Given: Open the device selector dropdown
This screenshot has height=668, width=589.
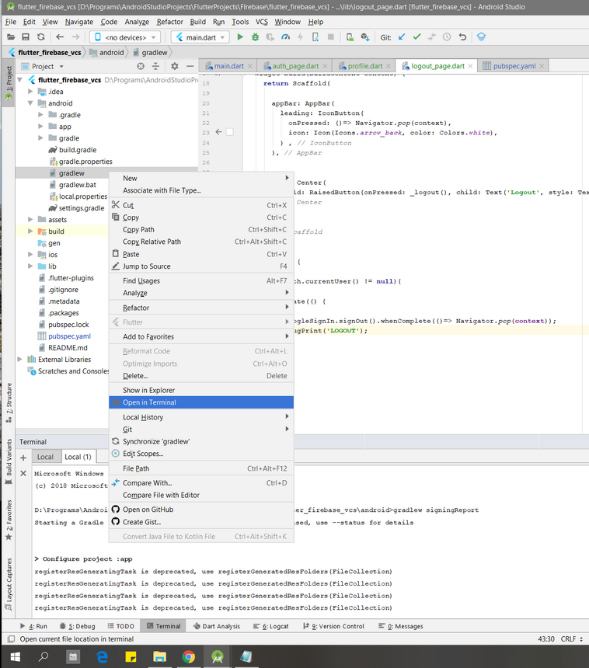Looking at the screenshot, I should pos(125,37).
